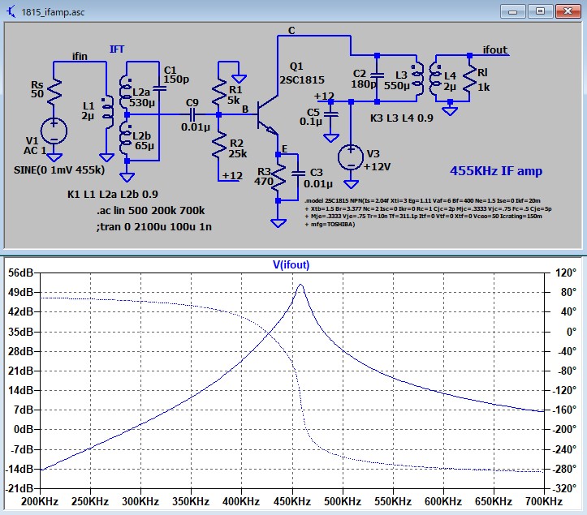Click the ';tran 0 2100u 100u 1n' comment

(154, 226)
